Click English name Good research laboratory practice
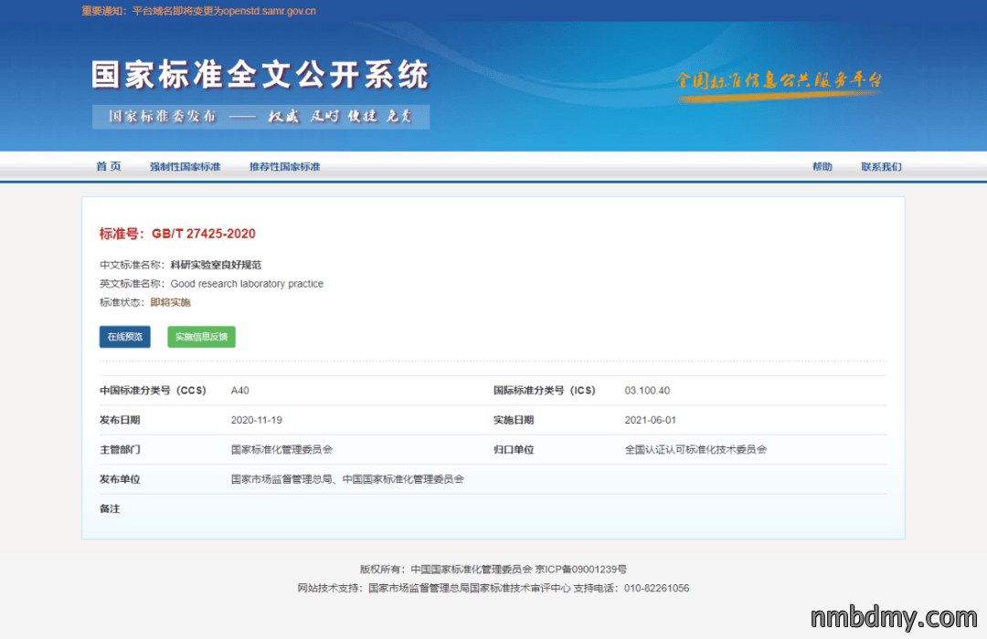This screenshot has height=639, width=987. tap(247, 284)
